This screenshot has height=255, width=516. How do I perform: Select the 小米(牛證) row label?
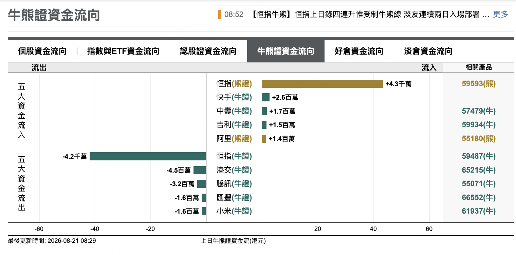[x=234, y=211]
